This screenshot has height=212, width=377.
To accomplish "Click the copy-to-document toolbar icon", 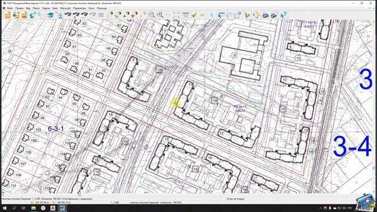I will pyautogui.click(x=237, y=15).
